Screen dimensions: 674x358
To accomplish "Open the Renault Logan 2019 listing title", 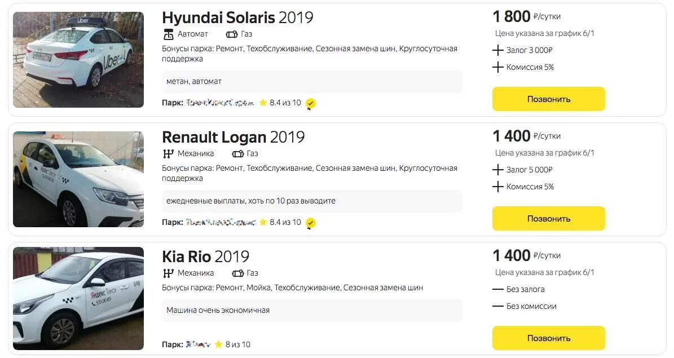I will [x=233, y=137].
